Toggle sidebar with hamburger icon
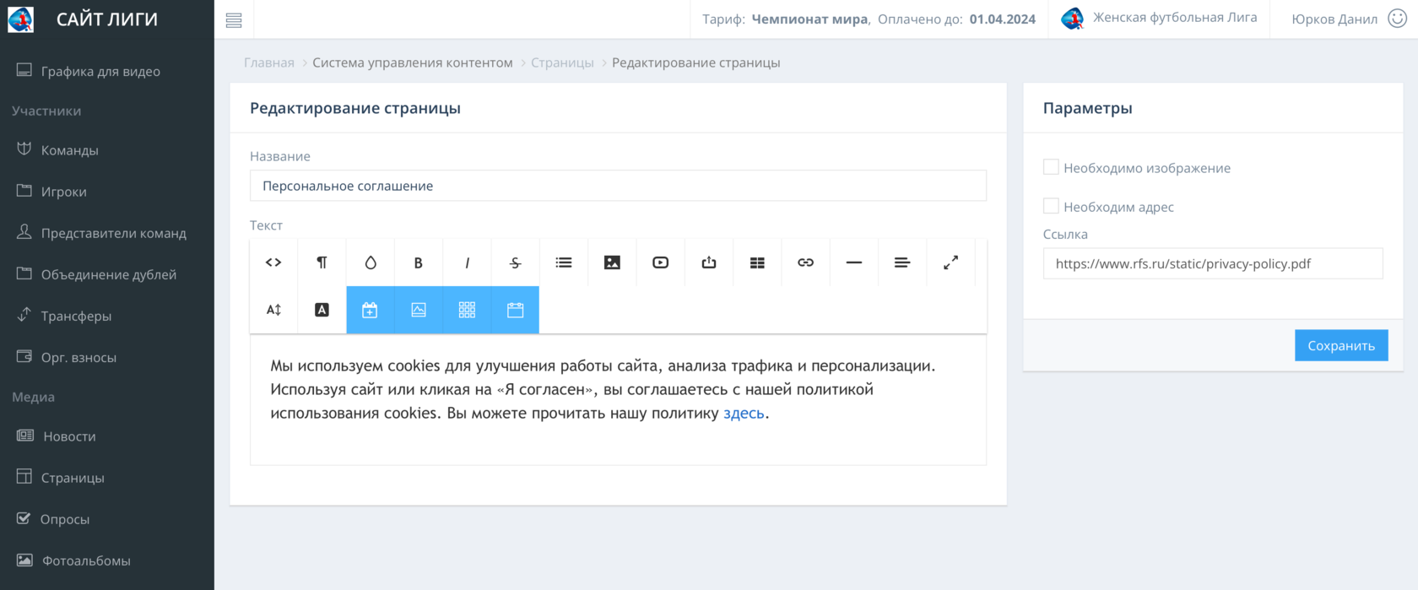The image size is (1418, 590). [234, 20]
